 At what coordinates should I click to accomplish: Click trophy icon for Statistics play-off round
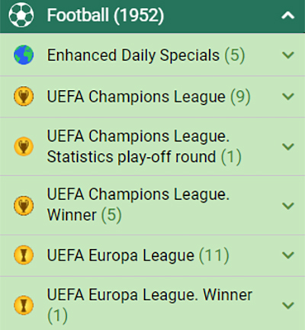pos(24,146)
